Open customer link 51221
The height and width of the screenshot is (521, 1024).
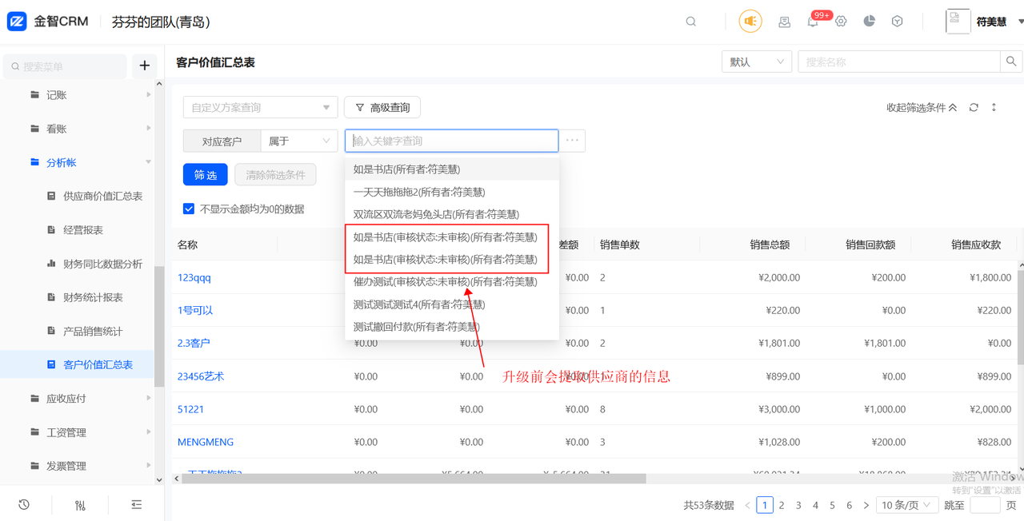[x=190, y=409]
